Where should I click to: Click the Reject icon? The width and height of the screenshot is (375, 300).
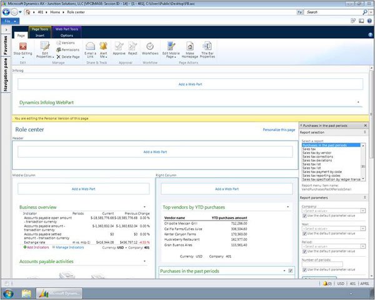(132, 46)
